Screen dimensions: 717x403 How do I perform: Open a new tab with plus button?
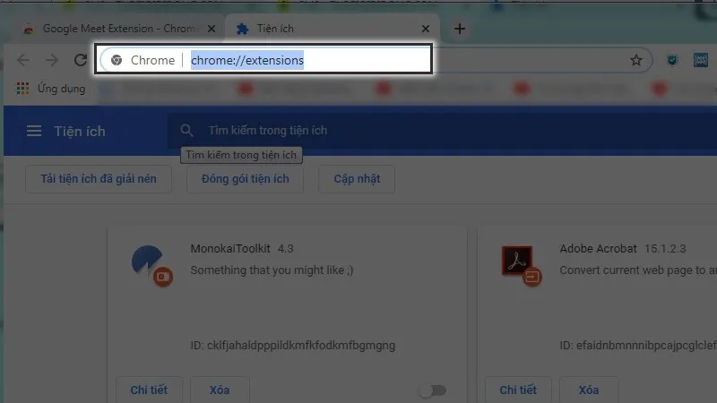point(460,29)
